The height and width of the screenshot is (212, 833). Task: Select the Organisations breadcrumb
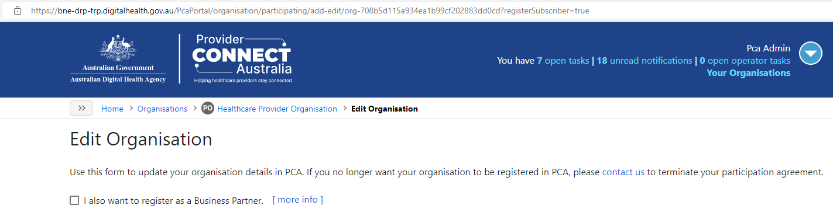[162, 109]
